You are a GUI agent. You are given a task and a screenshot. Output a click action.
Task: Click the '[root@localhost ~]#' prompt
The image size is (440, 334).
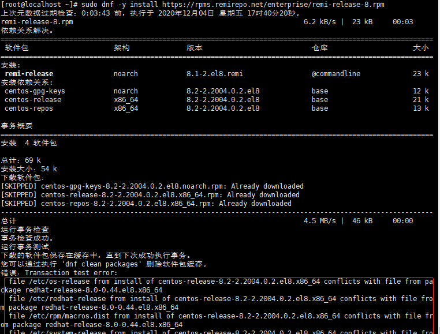(x=39, y=5)
